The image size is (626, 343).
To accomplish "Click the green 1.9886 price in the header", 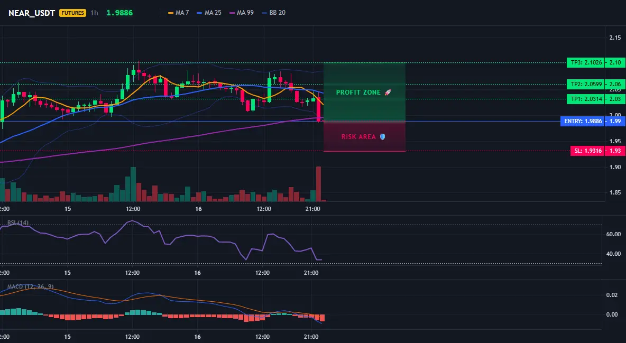I will click(119, 13).
